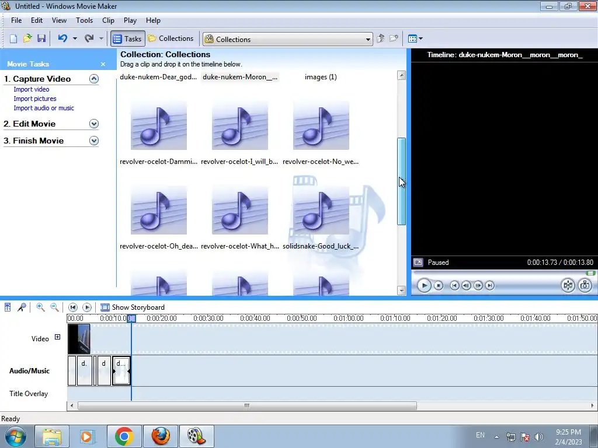
Task: Undo the last action
Action: coord(63,38)
